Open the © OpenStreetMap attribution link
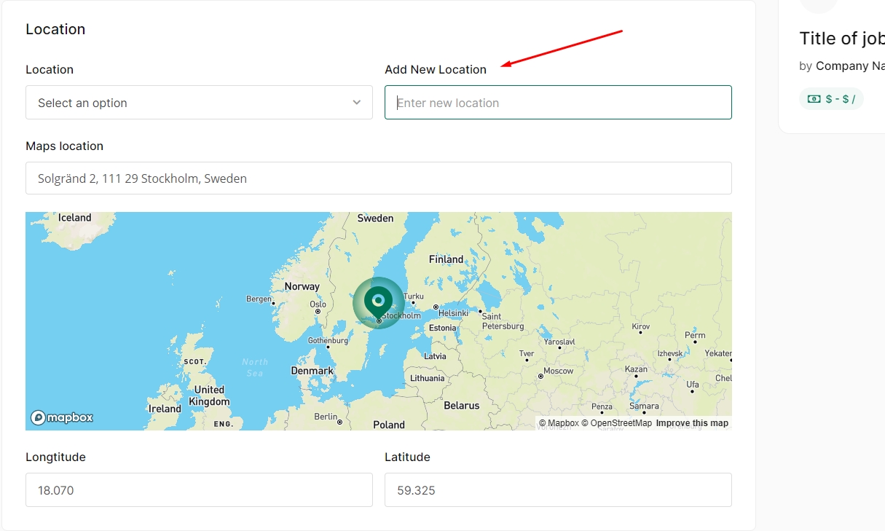This screenshot has width=885, height=531. (616, 423)
